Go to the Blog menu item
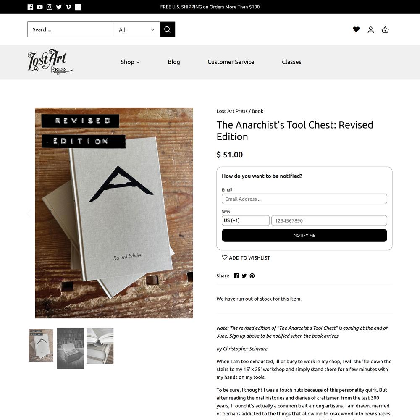Viewport: 420px width, 420px height. click(x=174, y=62)
